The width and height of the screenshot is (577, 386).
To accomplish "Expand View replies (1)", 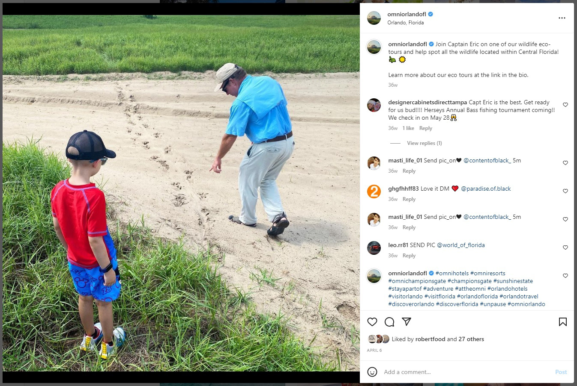I will coord(424,143).
